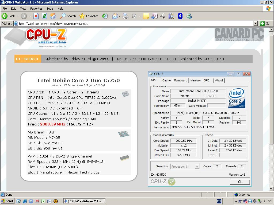
Task: Click the yellow note Discuss icon
Action: pyautogui.click(x=146, y=16)
